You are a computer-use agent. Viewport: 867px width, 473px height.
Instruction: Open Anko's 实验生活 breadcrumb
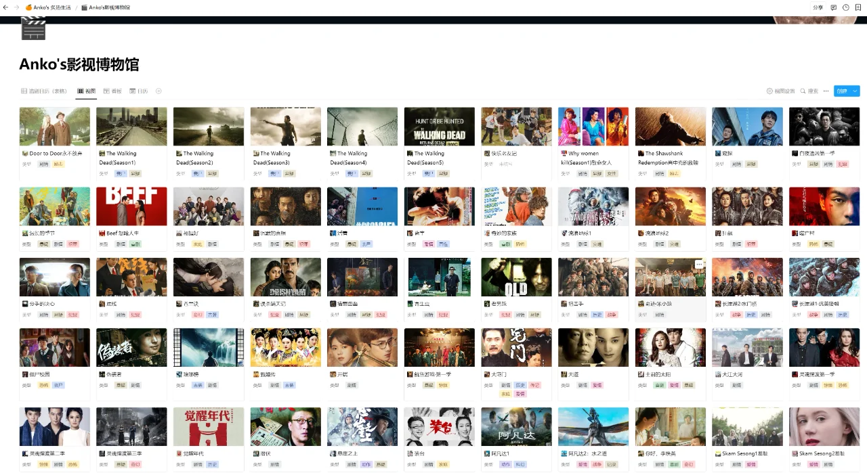click(x=48, y=7)
